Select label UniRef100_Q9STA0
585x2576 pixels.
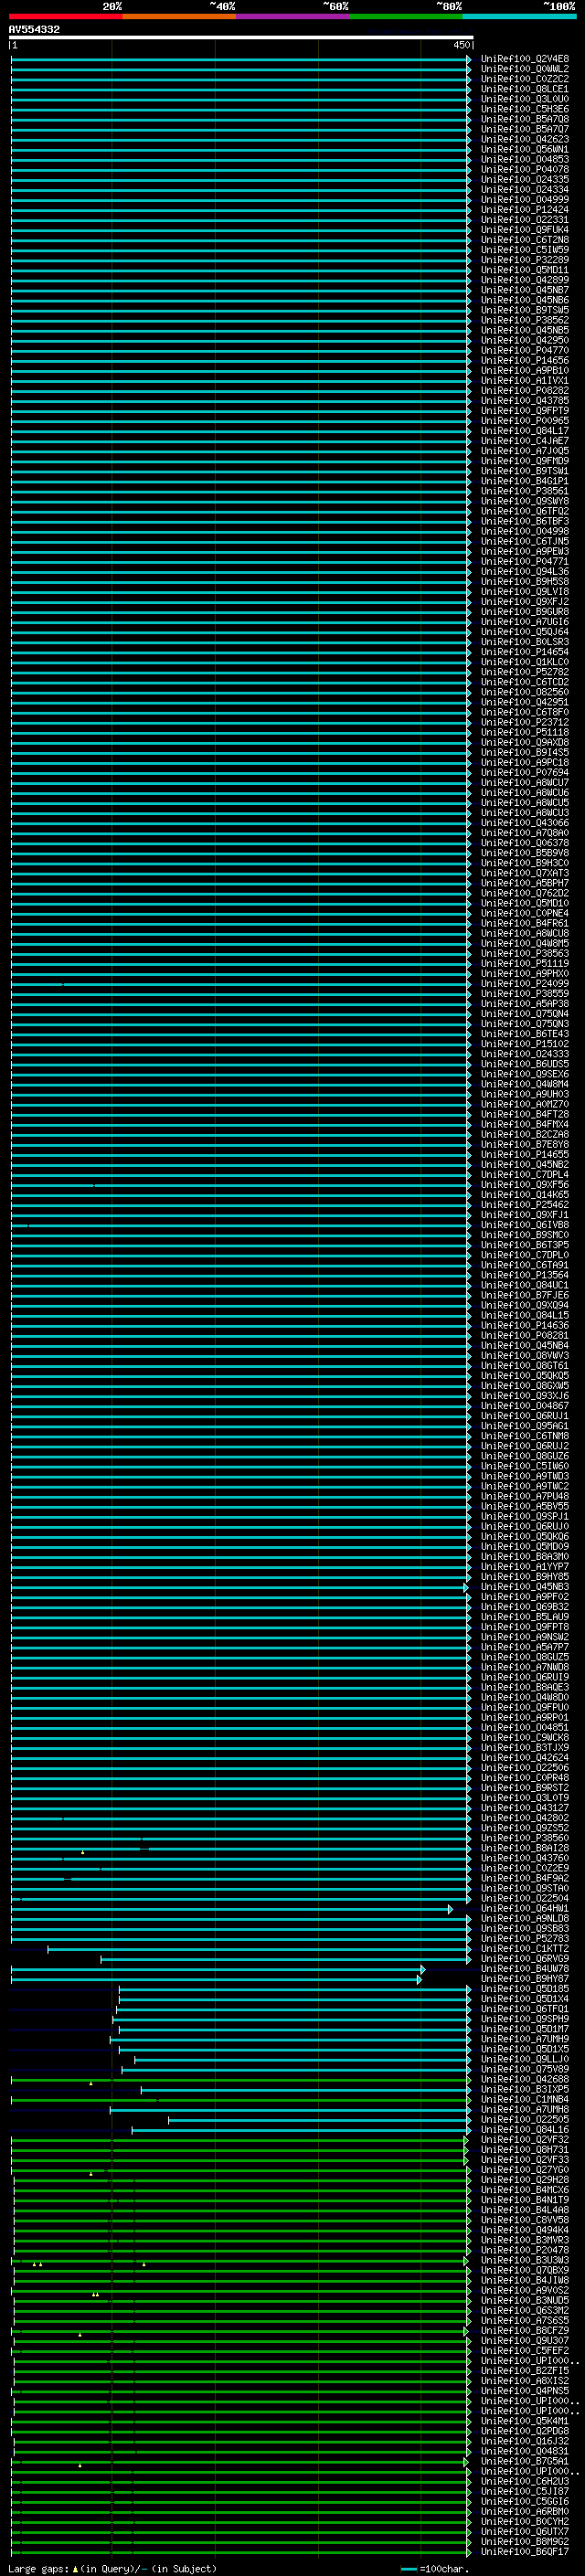[x=525, y=1889]
